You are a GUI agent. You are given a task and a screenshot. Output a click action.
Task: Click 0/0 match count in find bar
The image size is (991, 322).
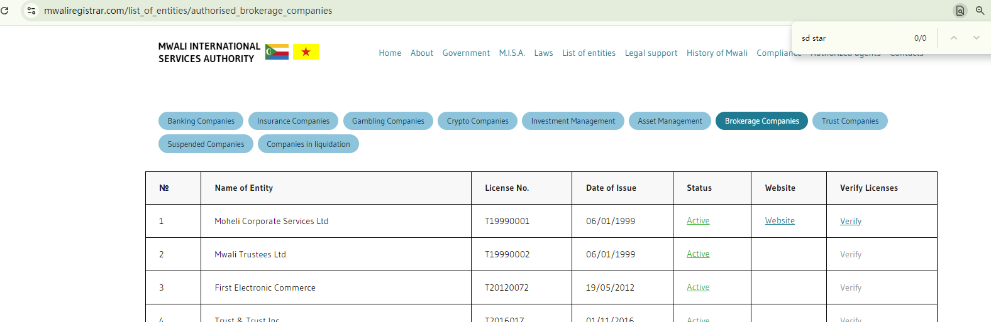click(921, 38)
